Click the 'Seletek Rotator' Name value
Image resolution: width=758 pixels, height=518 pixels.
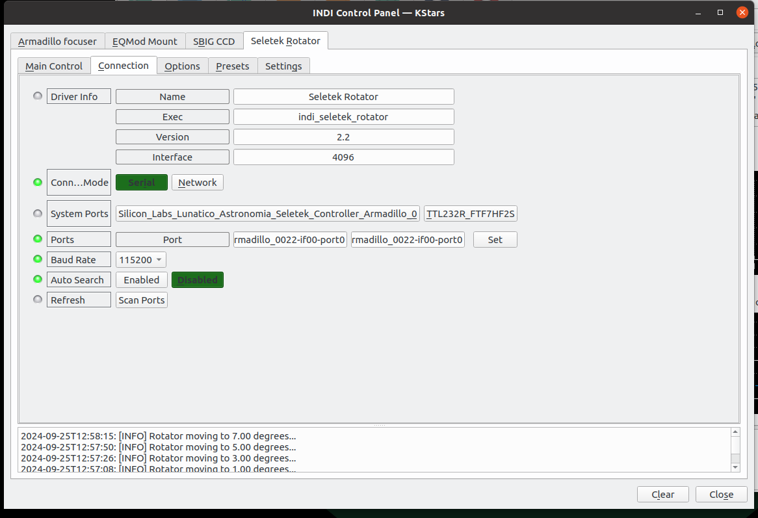(344, 97)
